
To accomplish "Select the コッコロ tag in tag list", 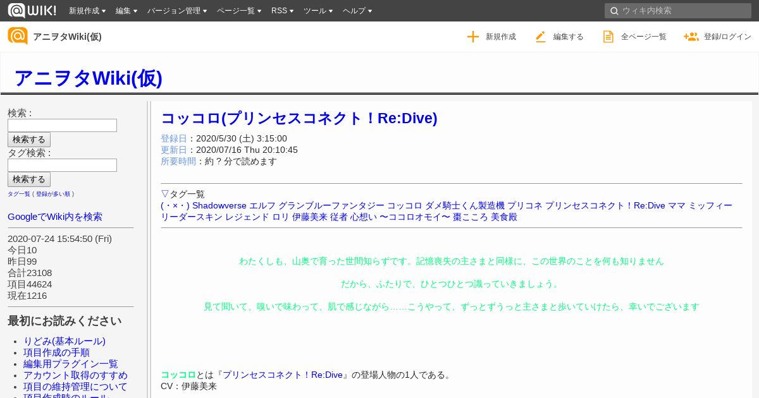I will pyautogui.click(x=405, y=205).
